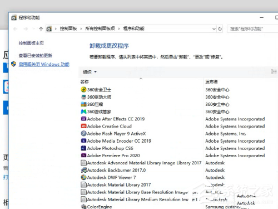Select the 360驱动大师 row name
This screenshot has width=278, height=209.
pos(99,97)
